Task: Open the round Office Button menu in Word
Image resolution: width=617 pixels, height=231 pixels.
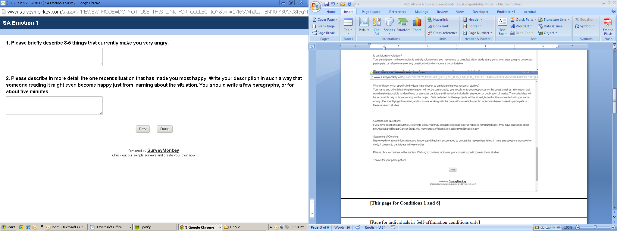Action: pyautogui.click(x=315, y=7)
